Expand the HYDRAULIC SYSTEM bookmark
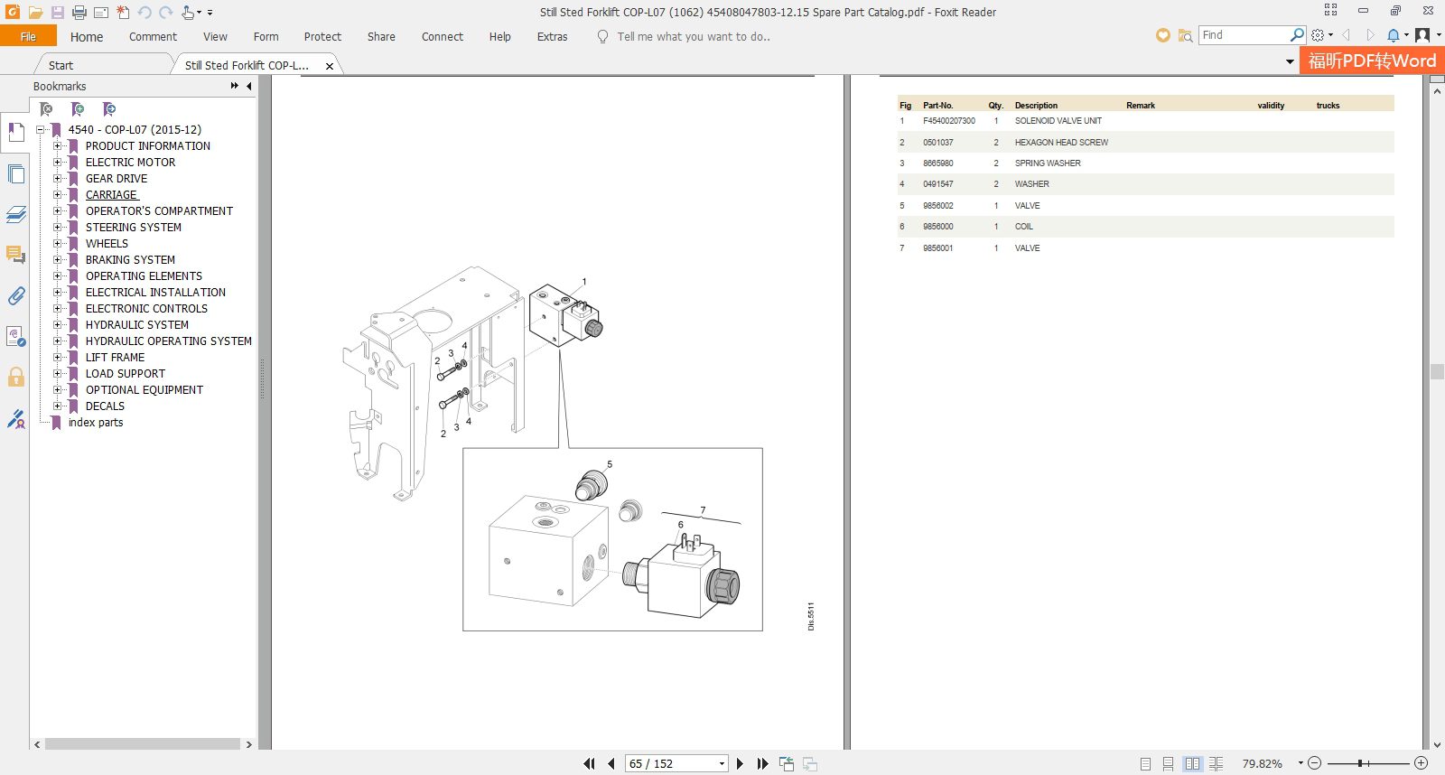Screen dimensions: 1445x775 (58, 324)
